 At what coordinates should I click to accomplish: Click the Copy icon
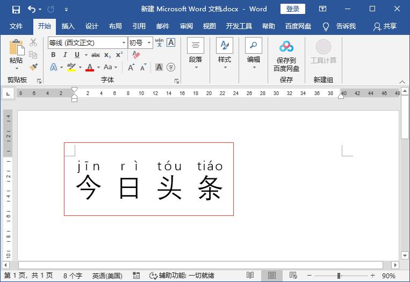click(33, 55)
